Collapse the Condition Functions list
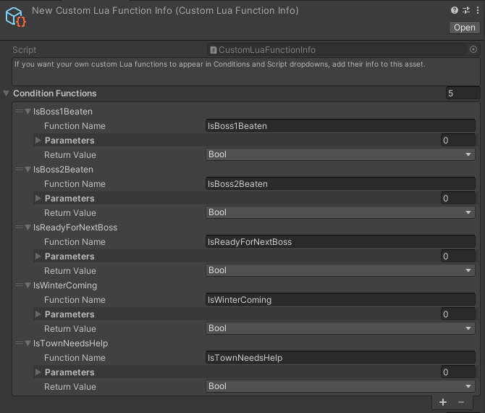 coord(7,93)
